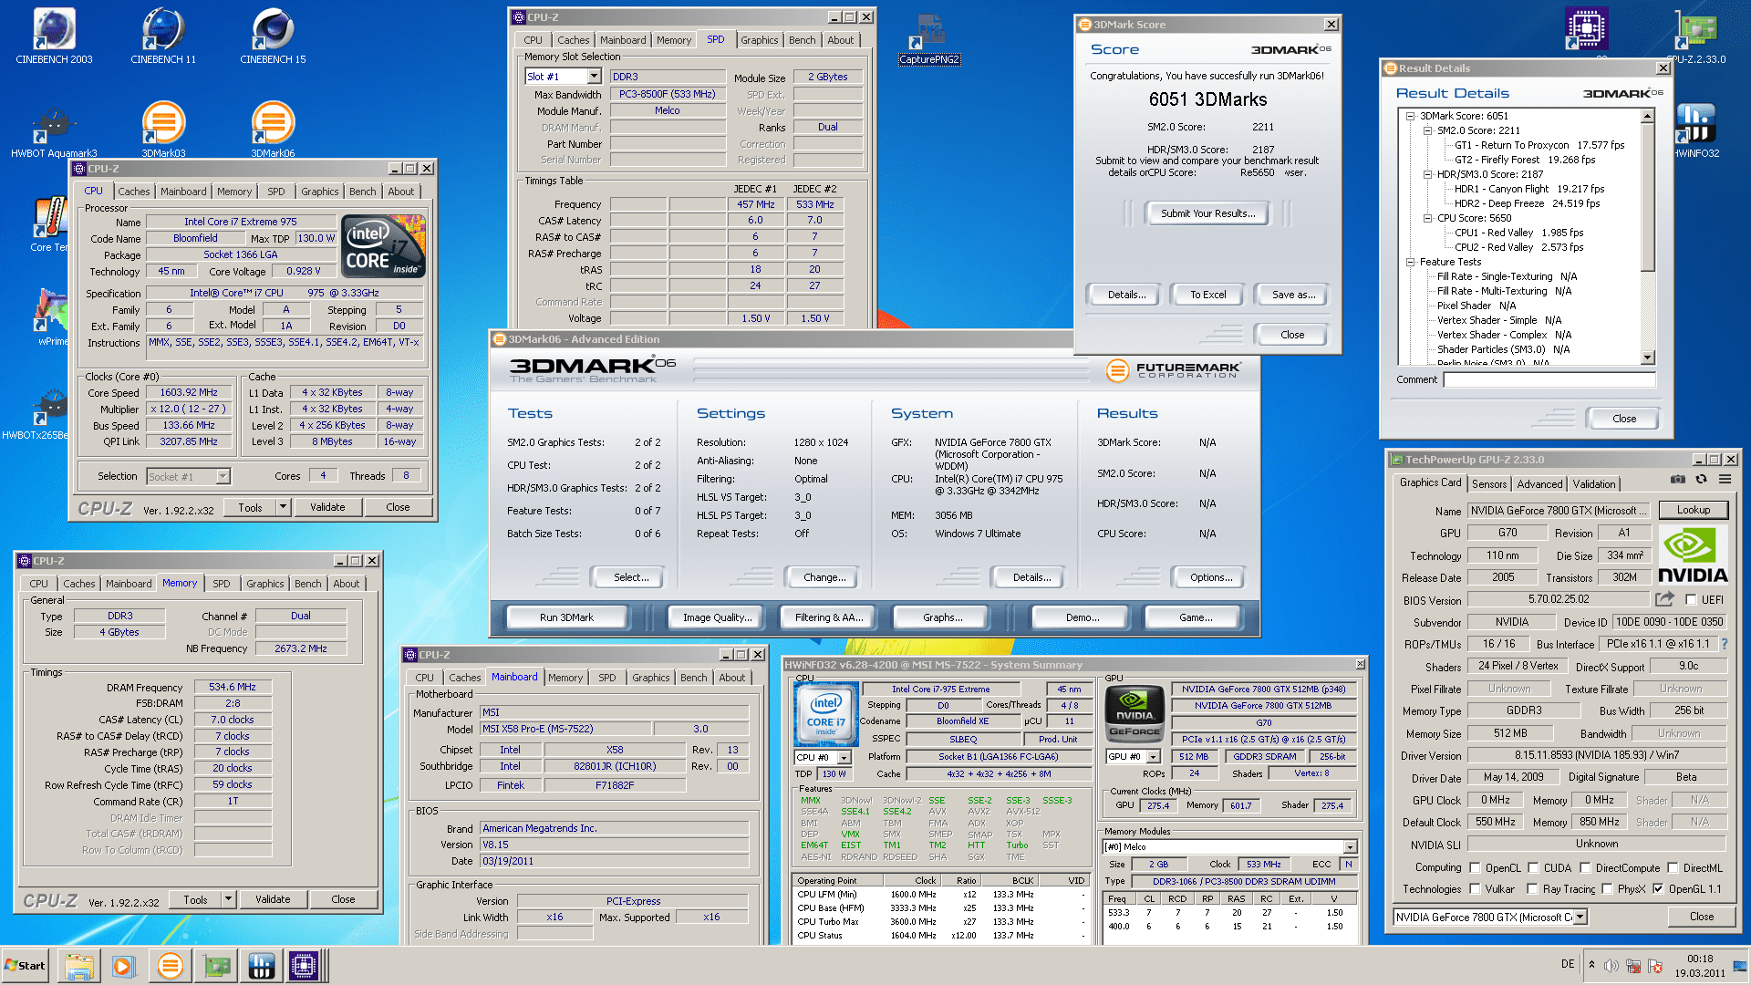Switch to GPU-Z taskbar button

coord(216,966)
